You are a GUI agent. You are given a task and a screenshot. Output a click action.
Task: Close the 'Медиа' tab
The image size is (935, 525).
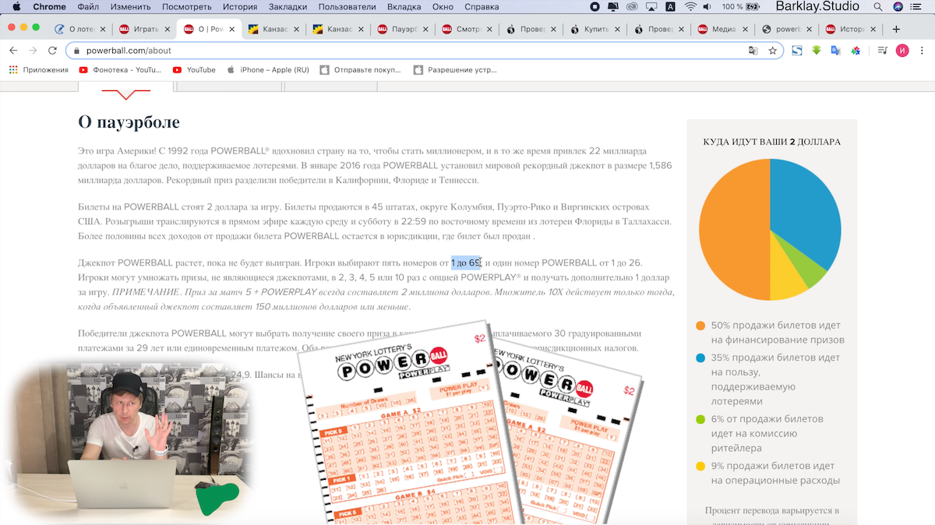tap(745, 30)
